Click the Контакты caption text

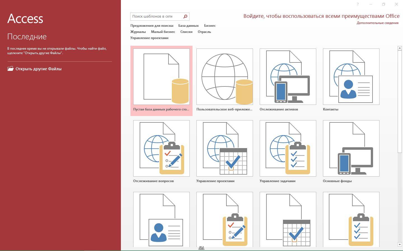click(331, 109)
